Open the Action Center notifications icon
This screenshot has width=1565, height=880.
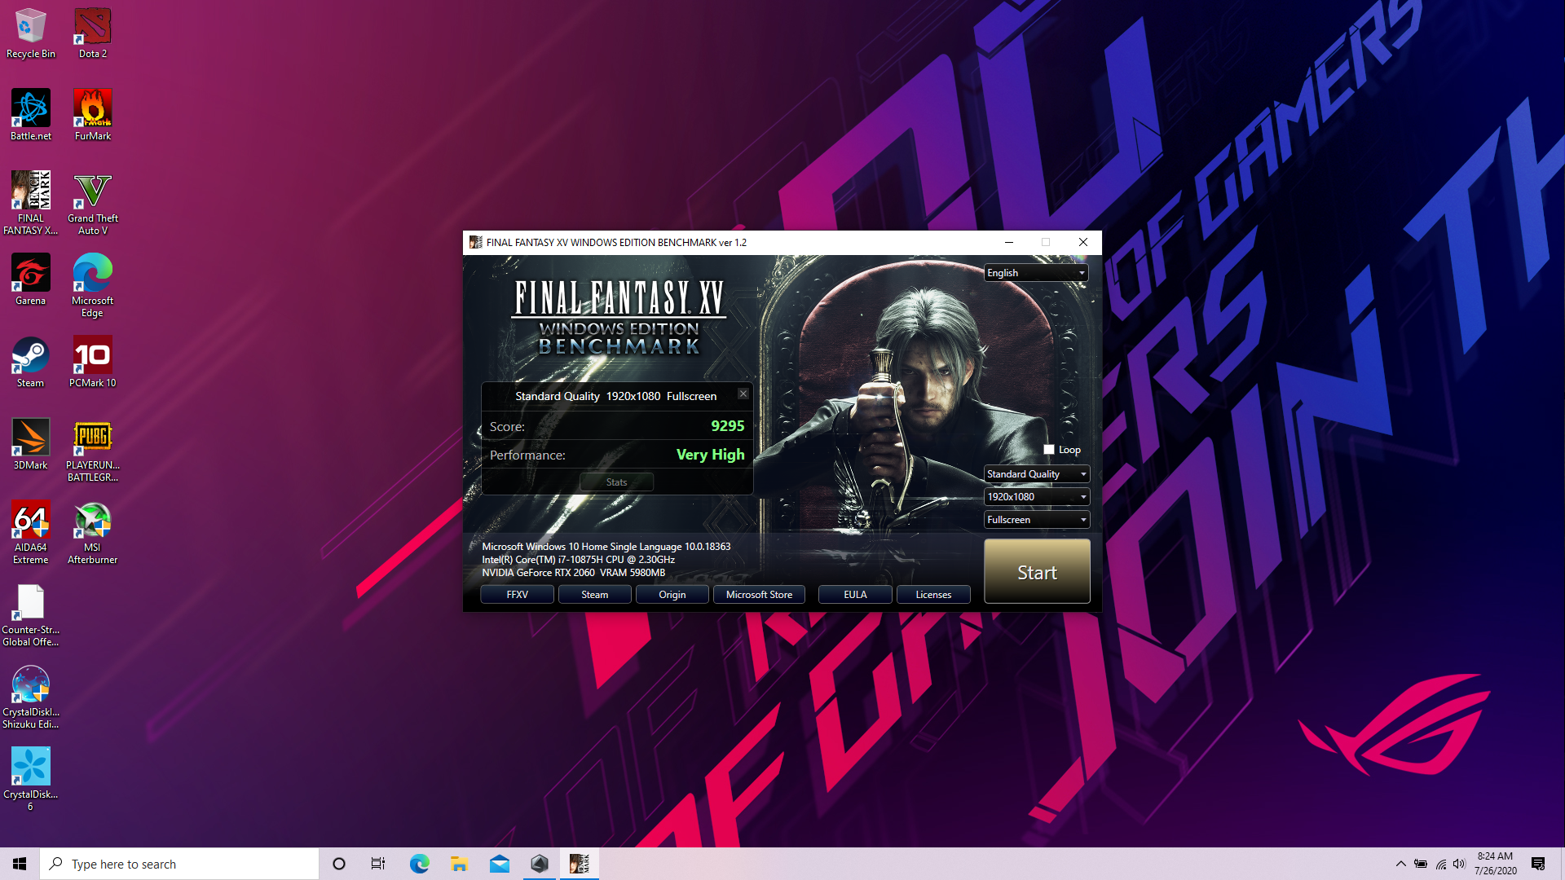1538,864
